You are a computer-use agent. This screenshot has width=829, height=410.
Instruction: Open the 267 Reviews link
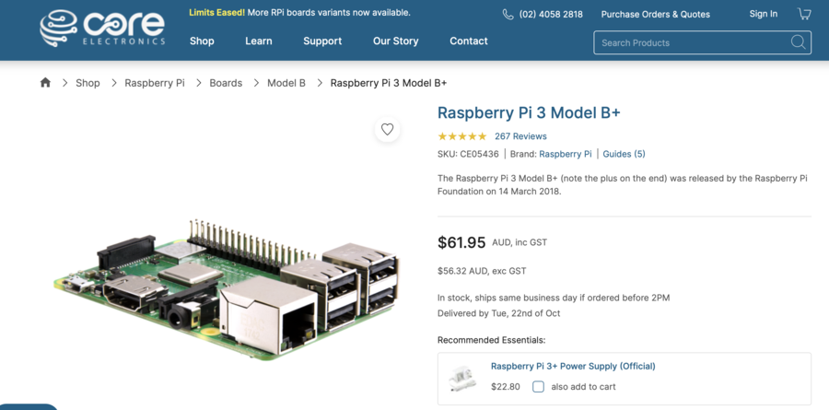[x=520, y=136]
